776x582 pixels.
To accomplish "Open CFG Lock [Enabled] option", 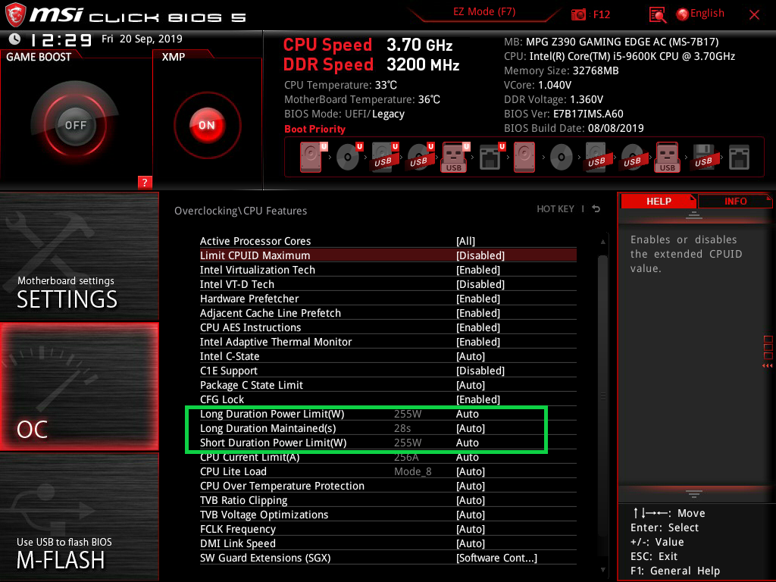I will point(388,399).
